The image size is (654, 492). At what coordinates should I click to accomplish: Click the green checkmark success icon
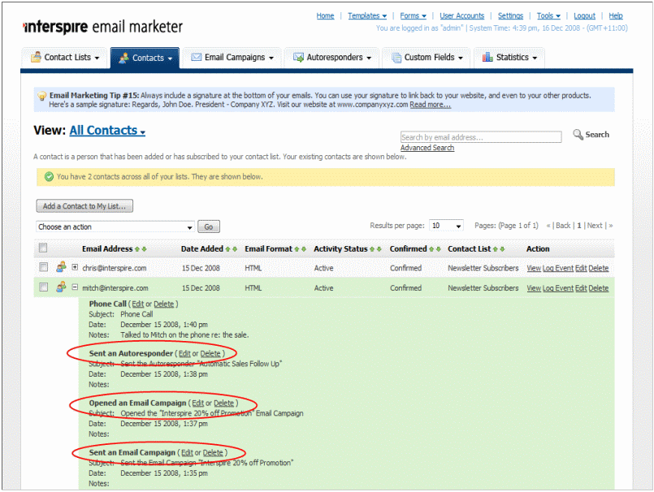[50, 177]
